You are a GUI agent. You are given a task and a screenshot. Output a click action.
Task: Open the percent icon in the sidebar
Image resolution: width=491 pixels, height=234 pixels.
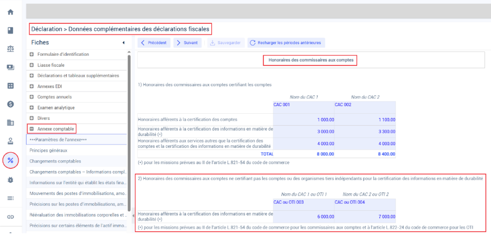click(11, 160)
